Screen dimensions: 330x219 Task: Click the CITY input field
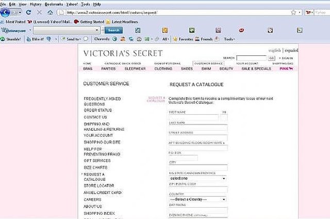[x=198, y=168]
